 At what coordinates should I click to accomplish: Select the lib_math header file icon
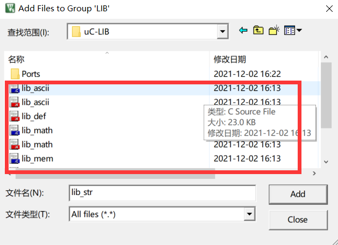click(15, 145)
